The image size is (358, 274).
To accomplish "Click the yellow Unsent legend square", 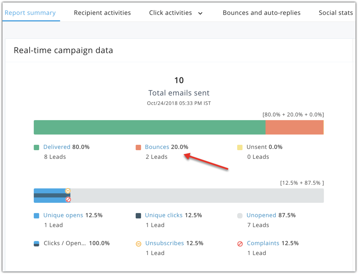I will click(x=240, y=147).
